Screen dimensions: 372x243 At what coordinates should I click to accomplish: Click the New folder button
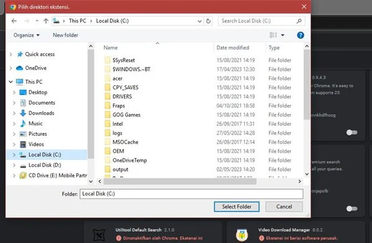click(66, 35)
